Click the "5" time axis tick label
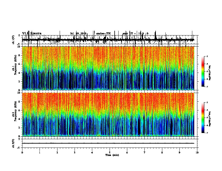Screen dimensions: 222x171 [x=110, y=153]
